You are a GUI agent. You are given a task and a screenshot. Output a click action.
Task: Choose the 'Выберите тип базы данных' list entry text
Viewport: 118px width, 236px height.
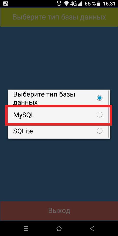click(x=44, y=98)
